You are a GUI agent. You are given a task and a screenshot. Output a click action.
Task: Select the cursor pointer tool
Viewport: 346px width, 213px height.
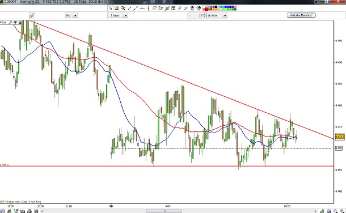111,8
